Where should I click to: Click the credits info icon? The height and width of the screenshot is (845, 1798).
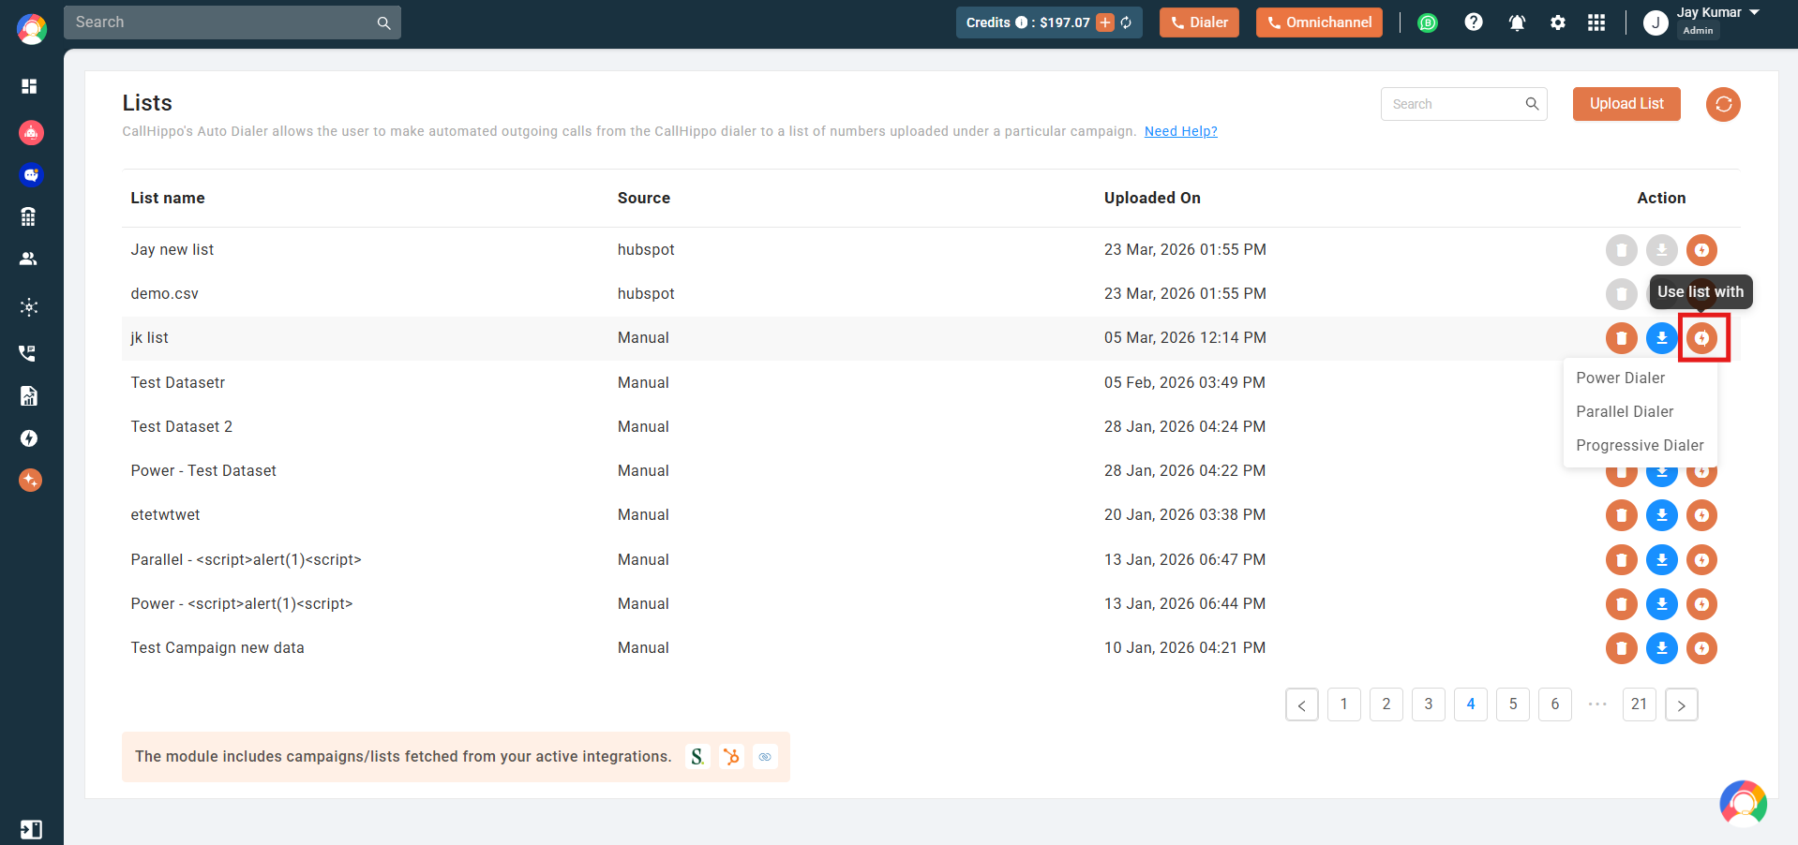tap(1021, 22)
